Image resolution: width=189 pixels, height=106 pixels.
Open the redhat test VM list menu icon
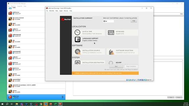point(62,97)
